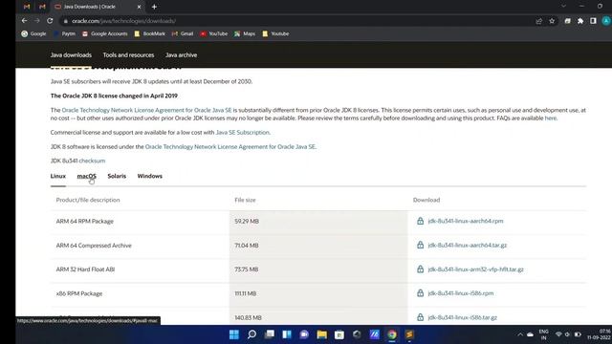Open File Explorer from the taskbar
Image resolution: width=612 pixels, height=344 pixels.
[x=322, y=334]
